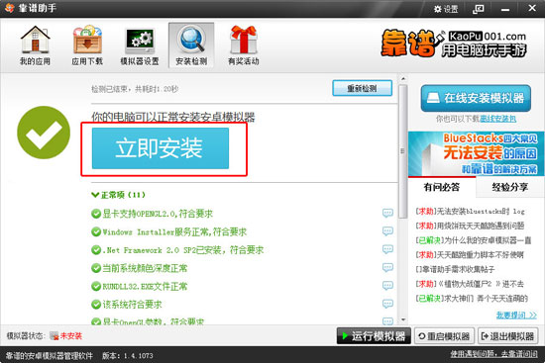Open comment icon for Windows Installer row
Viewport: 545px width, 363px height.
tap(387, 231)
